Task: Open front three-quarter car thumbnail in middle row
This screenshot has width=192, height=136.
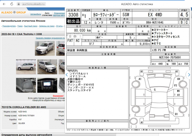Action: [x=47, y=67]
